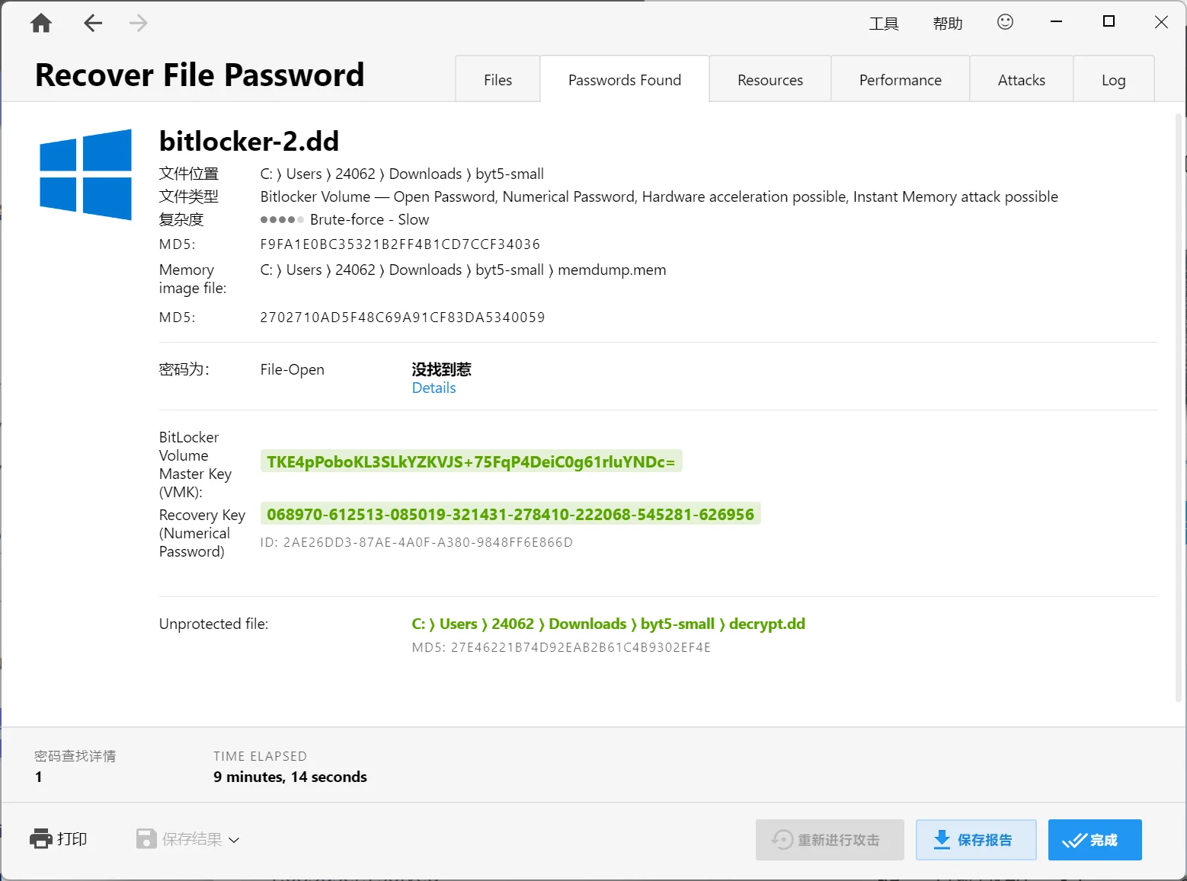Screen dimensions: 1187x881
Task: Click the 打印 print label
Action: (72, 839)
